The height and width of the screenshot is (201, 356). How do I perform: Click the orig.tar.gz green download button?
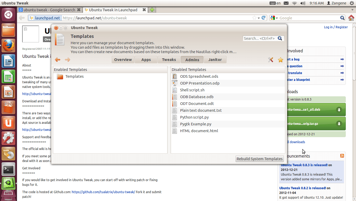[316, 124]
